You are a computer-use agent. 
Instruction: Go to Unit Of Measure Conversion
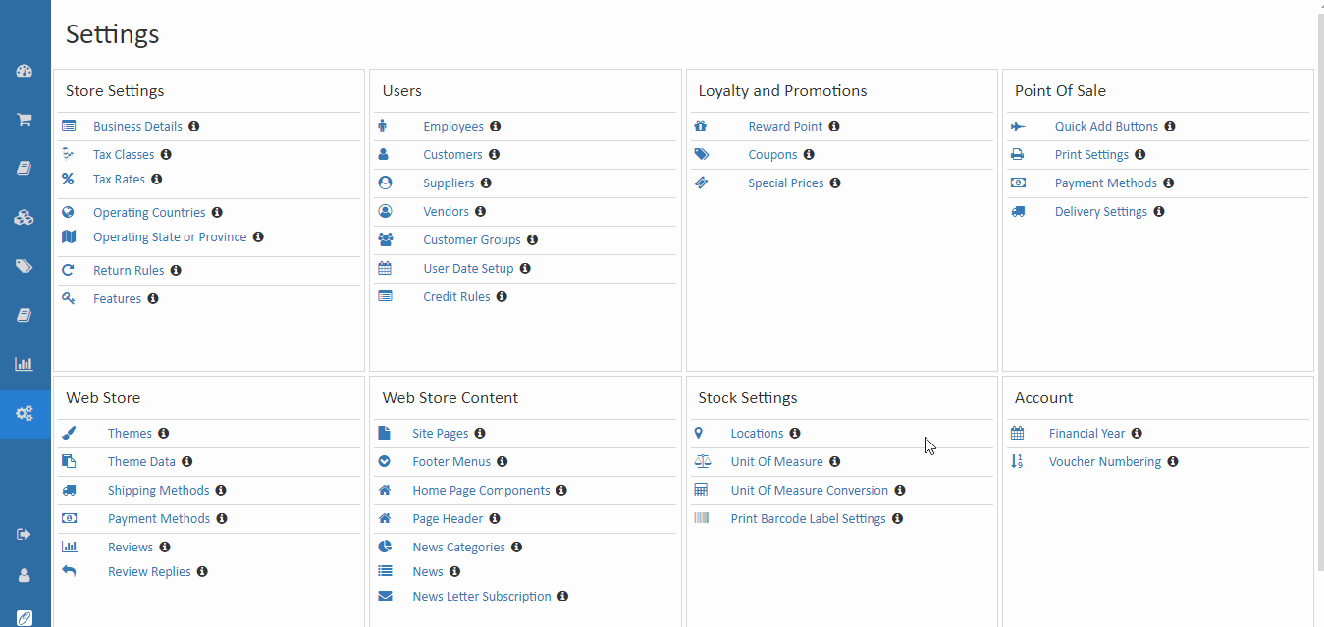810,491
